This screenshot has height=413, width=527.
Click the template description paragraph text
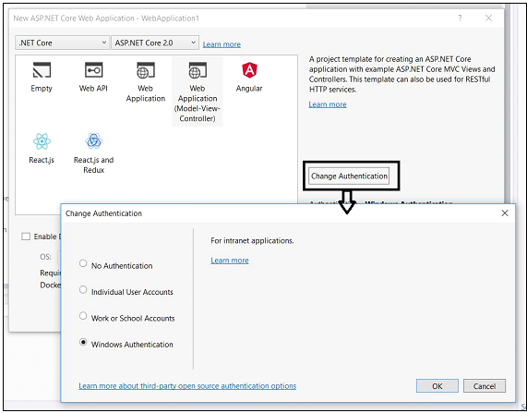[402, 74]
